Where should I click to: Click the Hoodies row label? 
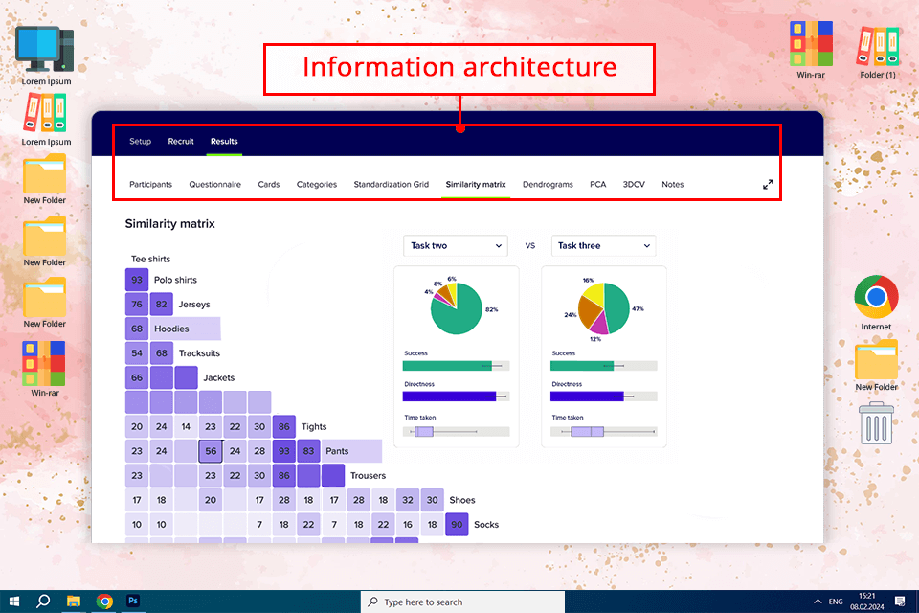coord(171,329)
